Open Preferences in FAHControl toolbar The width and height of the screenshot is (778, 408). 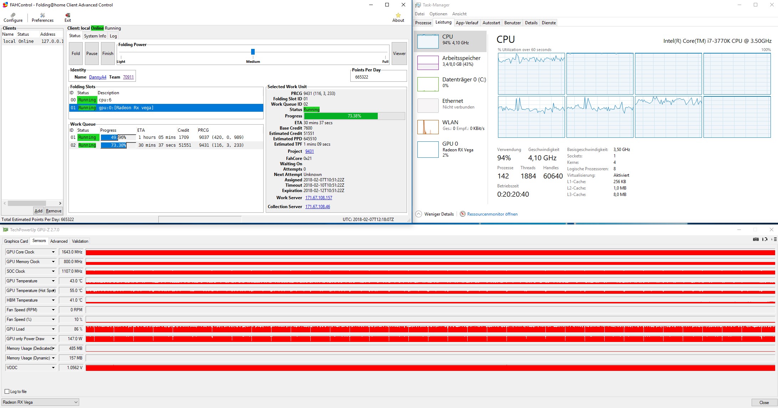[42, 15]
